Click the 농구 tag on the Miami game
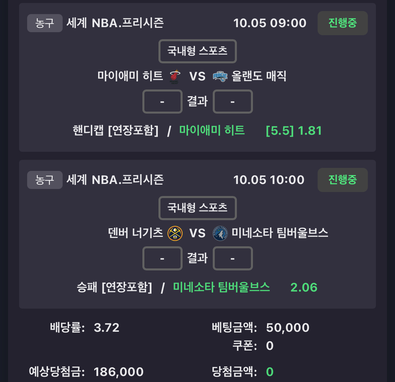The image size is (395, 382). (45, 23)
